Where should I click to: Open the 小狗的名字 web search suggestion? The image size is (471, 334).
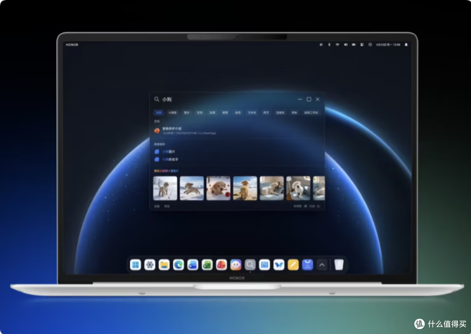[170, 160]
